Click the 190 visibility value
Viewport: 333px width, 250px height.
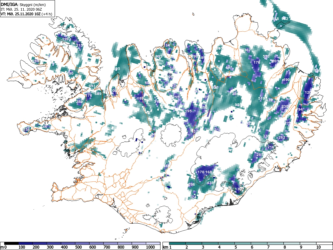(x=286, y=80)
